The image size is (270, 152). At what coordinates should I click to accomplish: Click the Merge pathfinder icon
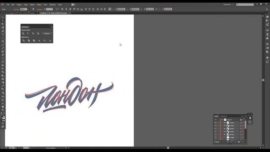34,41
